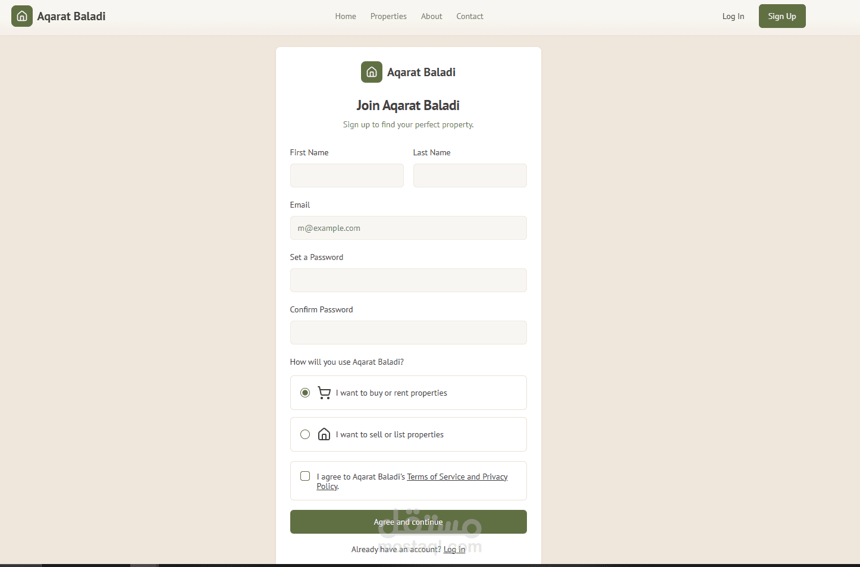Click the Log In link below the form

click(x=454, y=549)
